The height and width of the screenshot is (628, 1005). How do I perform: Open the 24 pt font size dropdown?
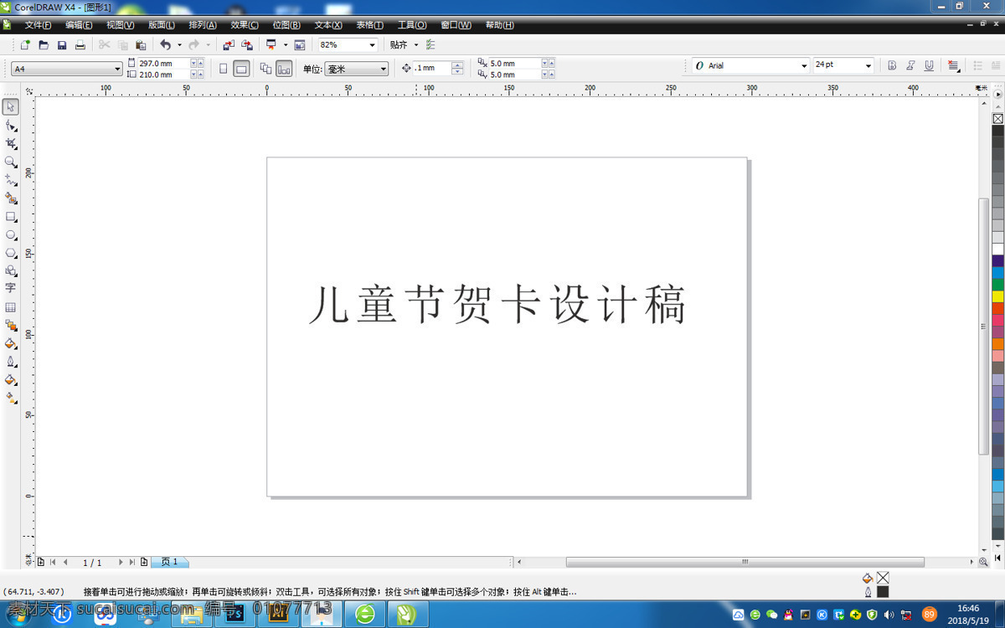click(x=868, y=65)
